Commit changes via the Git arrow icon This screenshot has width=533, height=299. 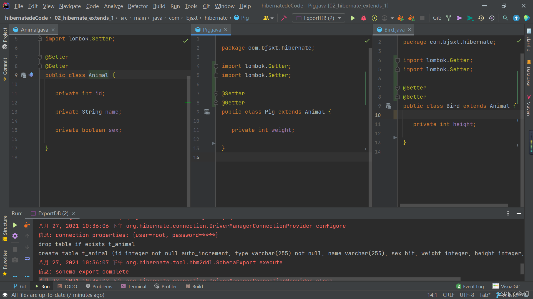[459, 18]
